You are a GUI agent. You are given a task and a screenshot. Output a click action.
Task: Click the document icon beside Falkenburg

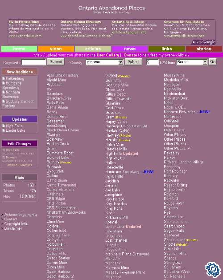tap(4, 78)
